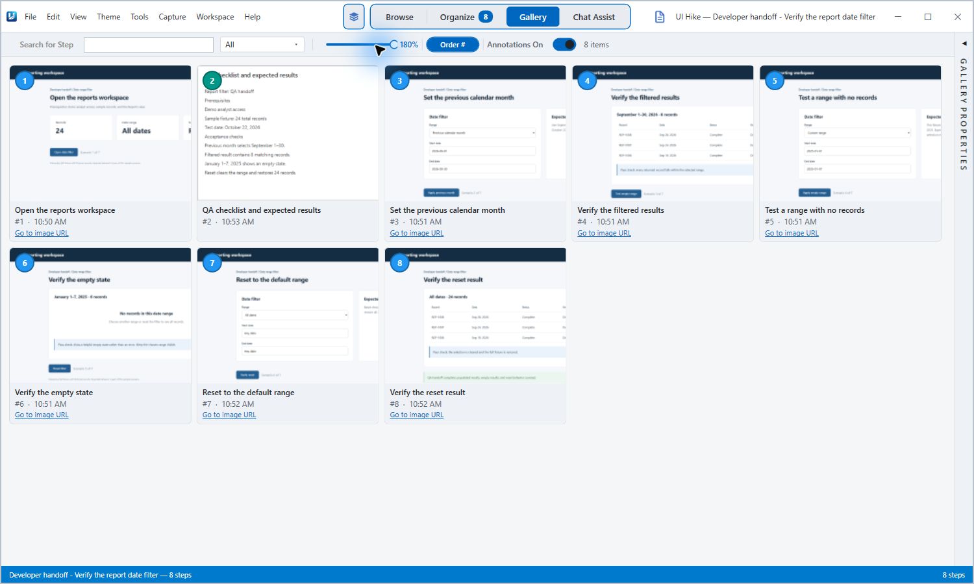Adjust the 180% zoom slider
The image size is (974, 584).
coord(362,44)
